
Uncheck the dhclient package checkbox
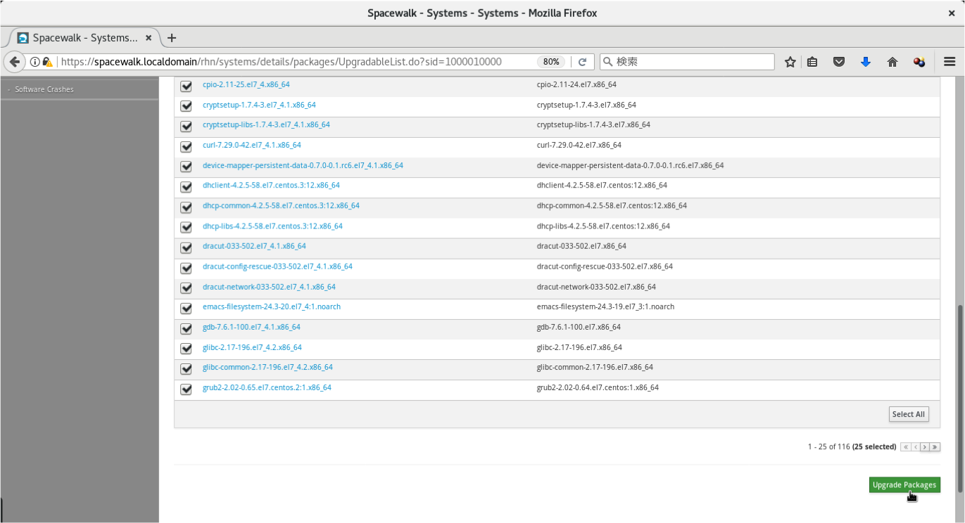pyautogui.click(x=186, y=187)
